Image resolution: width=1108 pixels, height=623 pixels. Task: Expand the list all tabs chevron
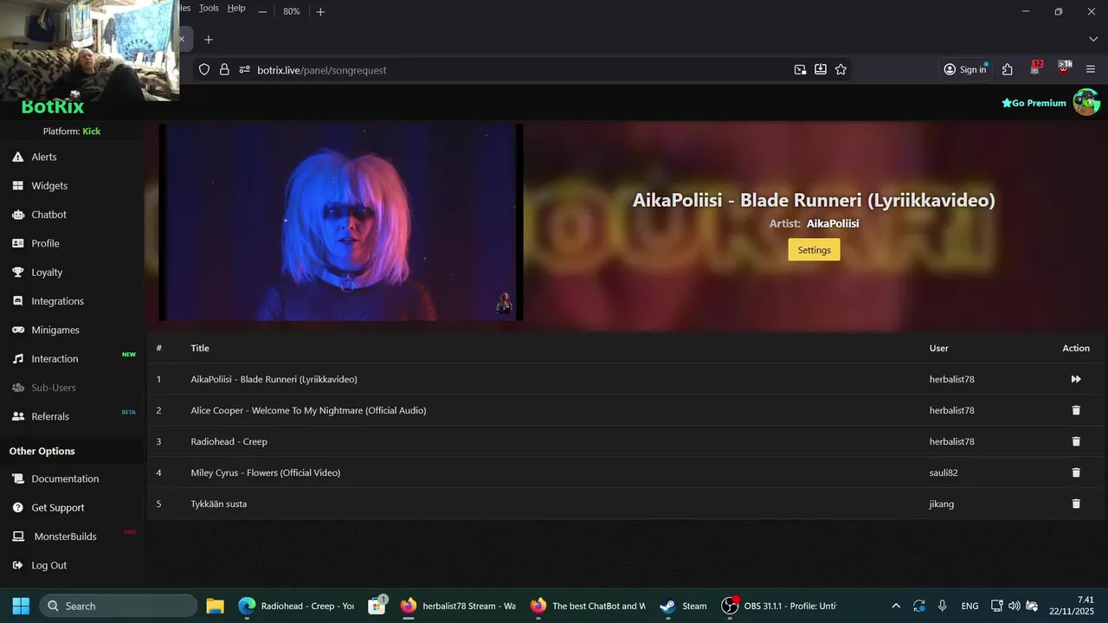[x=1093, y=40]
